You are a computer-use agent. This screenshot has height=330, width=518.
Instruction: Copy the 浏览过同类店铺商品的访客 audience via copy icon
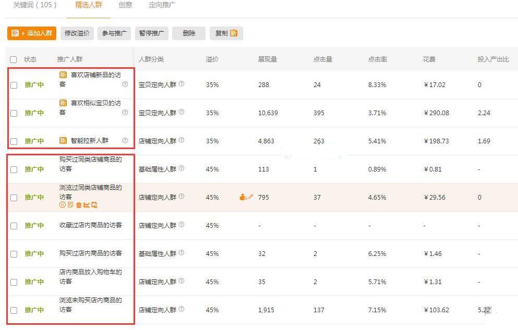coord(94,205)
